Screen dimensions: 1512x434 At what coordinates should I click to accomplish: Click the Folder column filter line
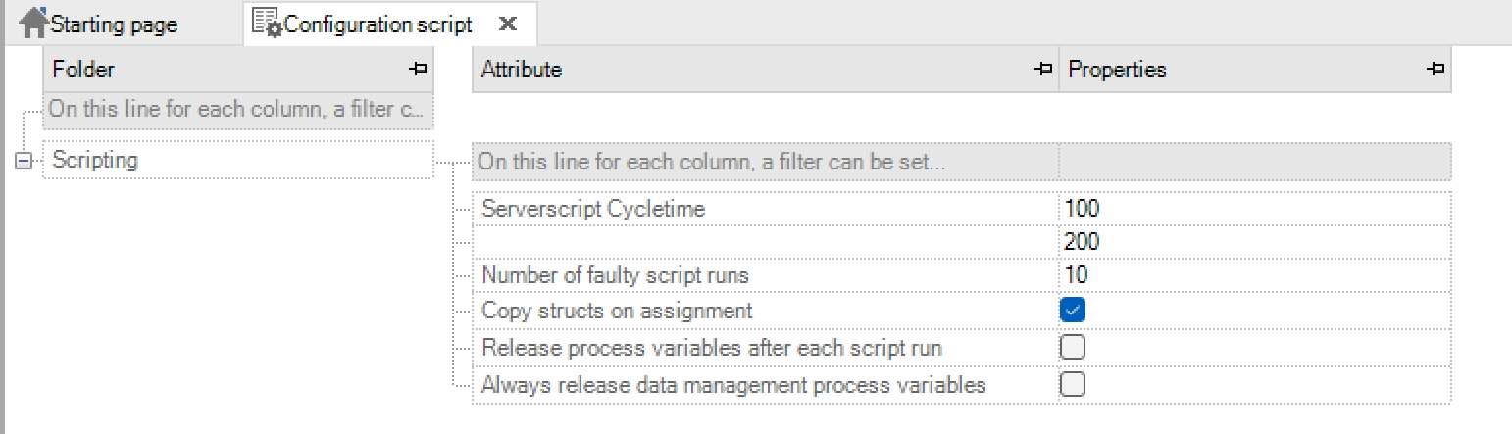238,111
